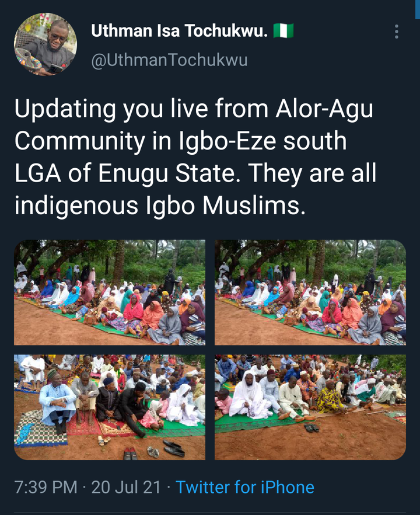Click the black shoes in bottom-left photo
Viewport: 420px width, 515px height.
(x=174, y=448)
